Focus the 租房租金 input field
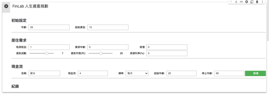The height and width of the screenshot is (95, 269). pyautogui.click(x=49, y=47)
